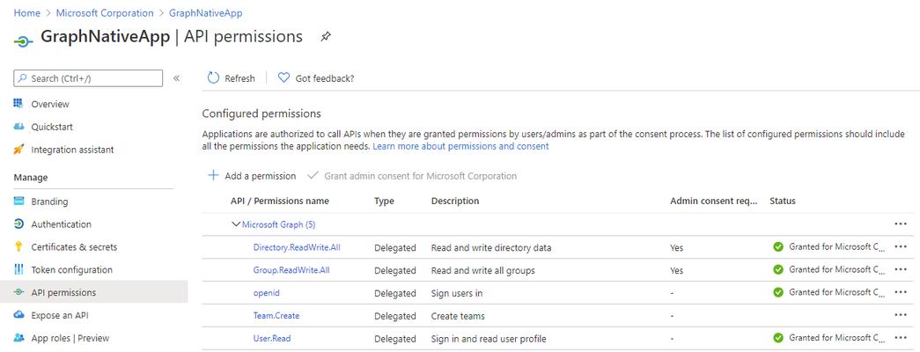Open Learn more about permissions and consent
The height and width of the screenshot is (352, 920).
460,146
